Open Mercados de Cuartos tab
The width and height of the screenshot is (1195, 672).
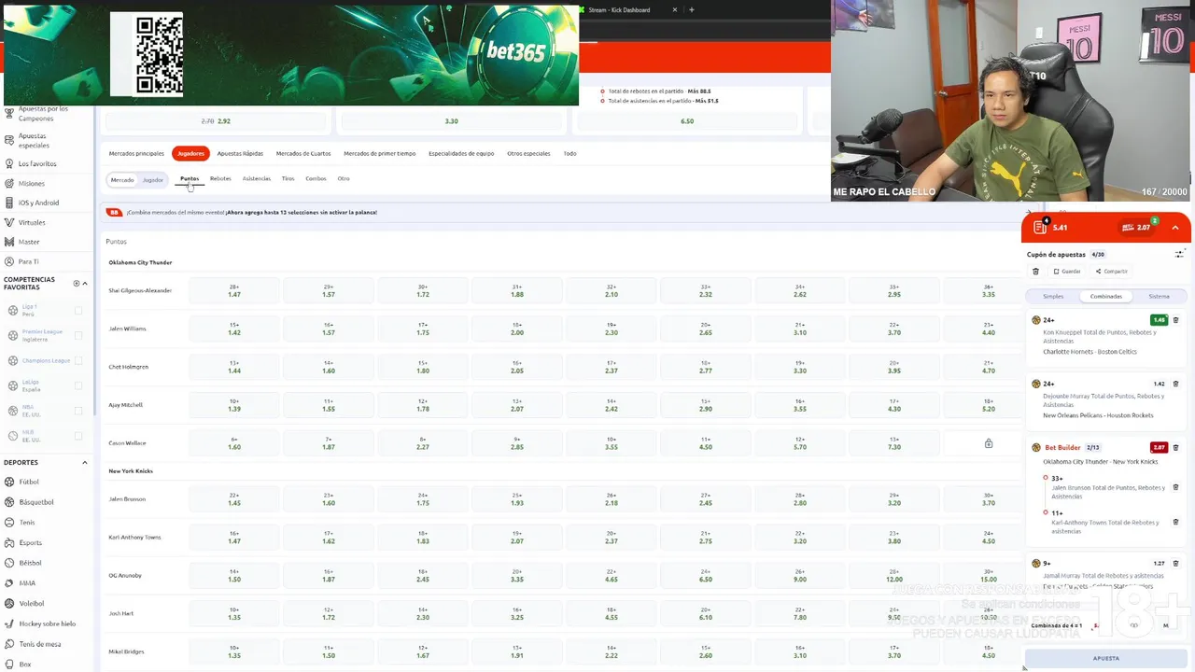[303, 153]
